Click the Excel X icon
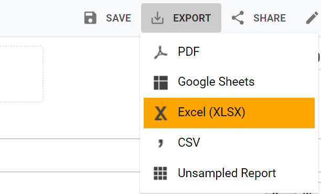 pos(160,113)
